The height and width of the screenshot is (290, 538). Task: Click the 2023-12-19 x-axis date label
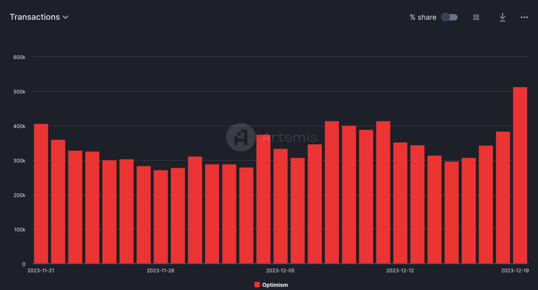pyautogui.click(x=515, y=270)
